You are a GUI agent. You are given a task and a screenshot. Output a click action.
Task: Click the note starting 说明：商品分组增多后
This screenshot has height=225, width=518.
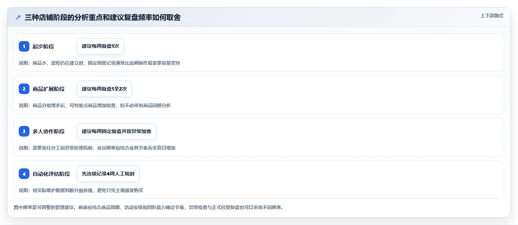[x=95, y=105]
